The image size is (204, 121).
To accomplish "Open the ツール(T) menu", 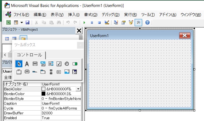I will click(148, 15).
